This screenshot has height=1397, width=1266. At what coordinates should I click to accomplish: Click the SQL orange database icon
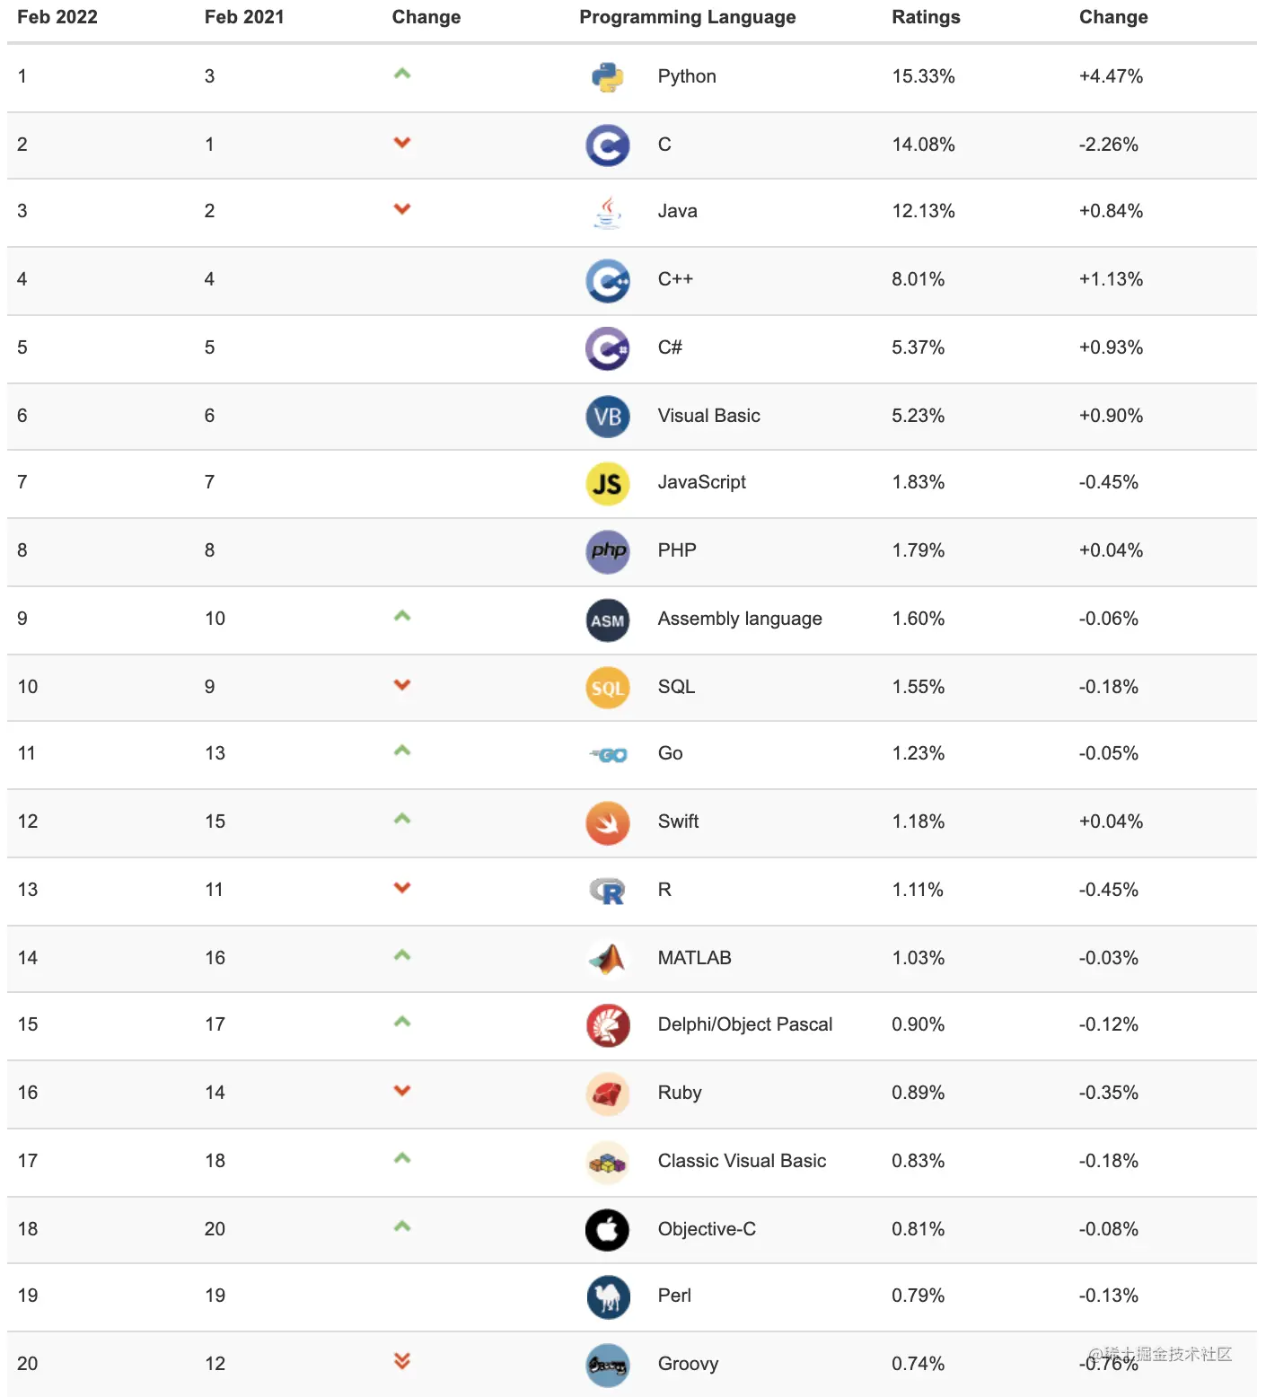(608, 688)
